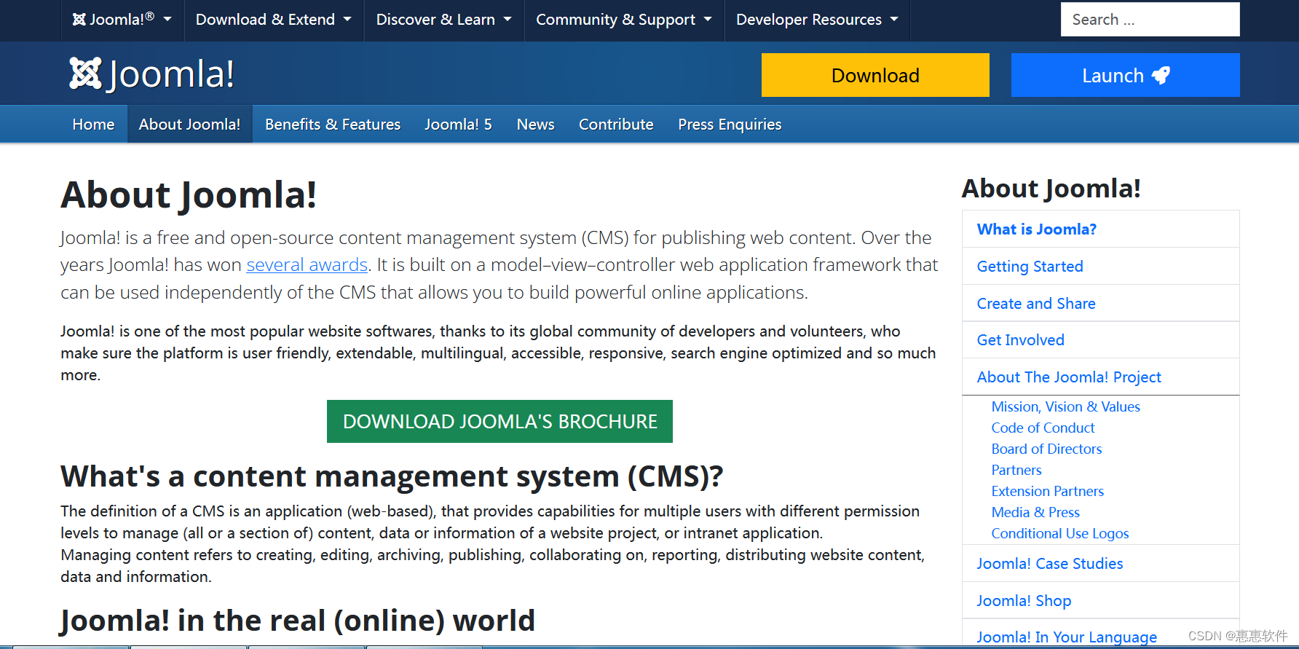Open the Extension Partners sublink

click(x=1047, y=492)
